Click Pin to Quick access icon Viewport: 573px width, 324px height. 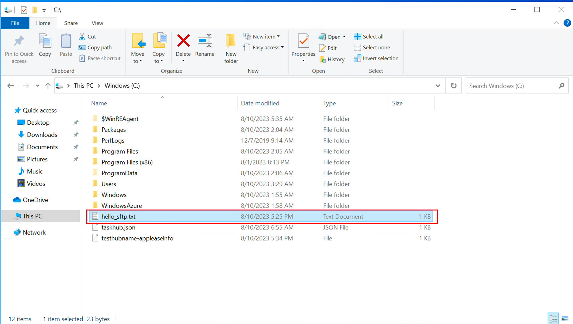tap(19, 41)
